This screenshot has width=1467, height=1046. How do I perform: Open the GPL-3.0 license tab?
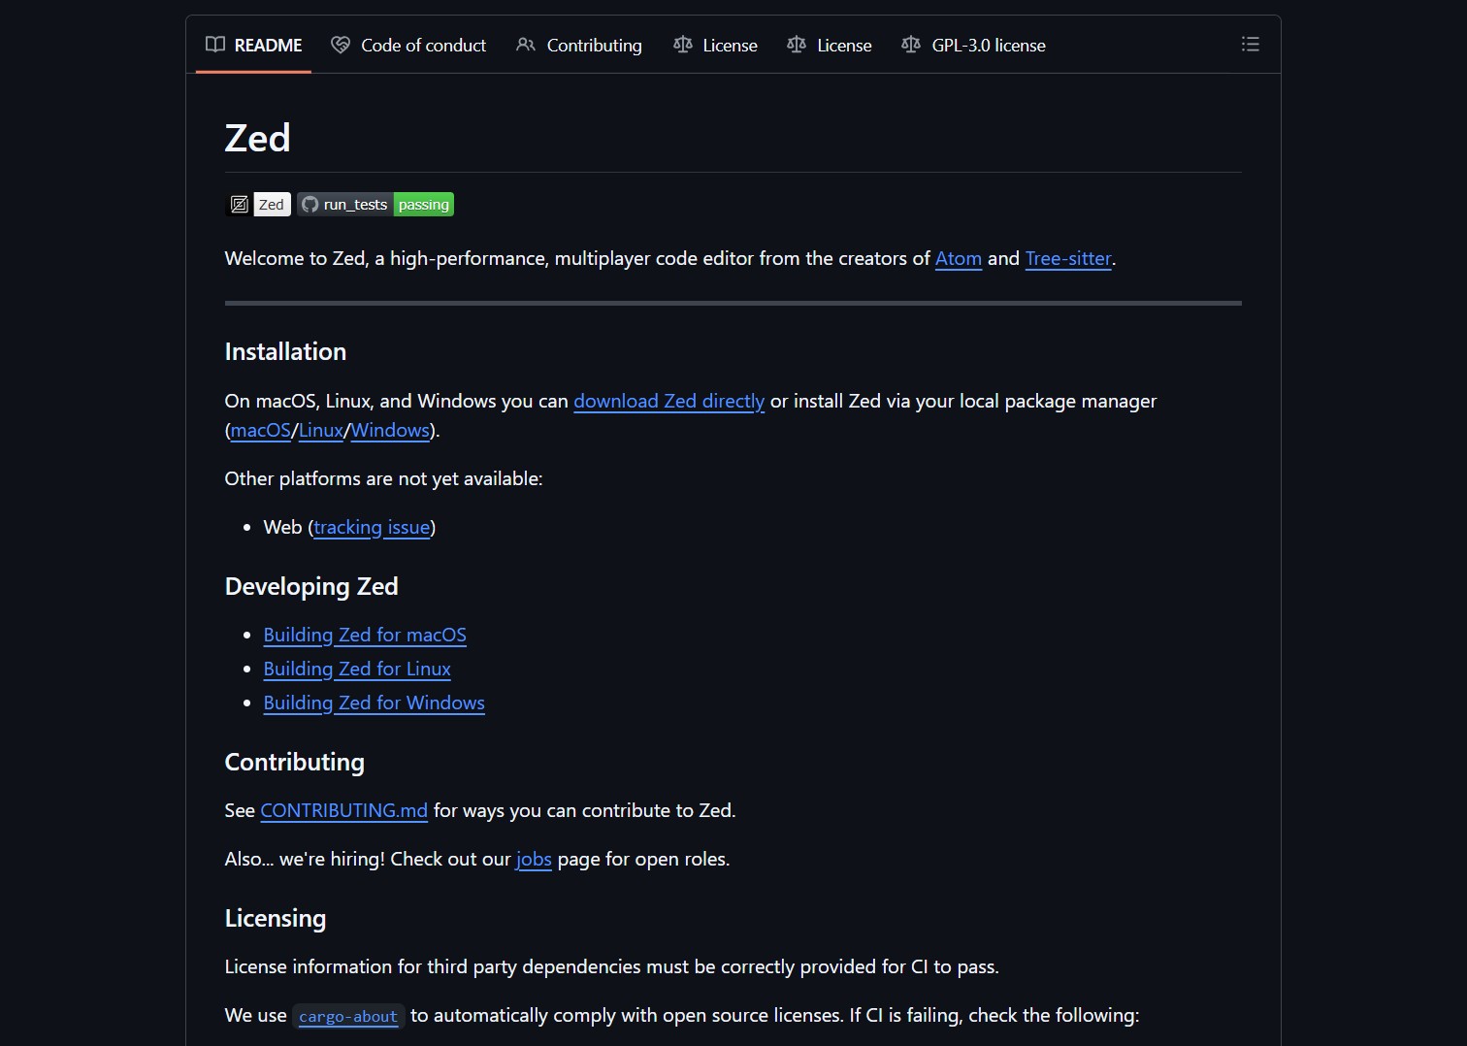coord(988,46)
